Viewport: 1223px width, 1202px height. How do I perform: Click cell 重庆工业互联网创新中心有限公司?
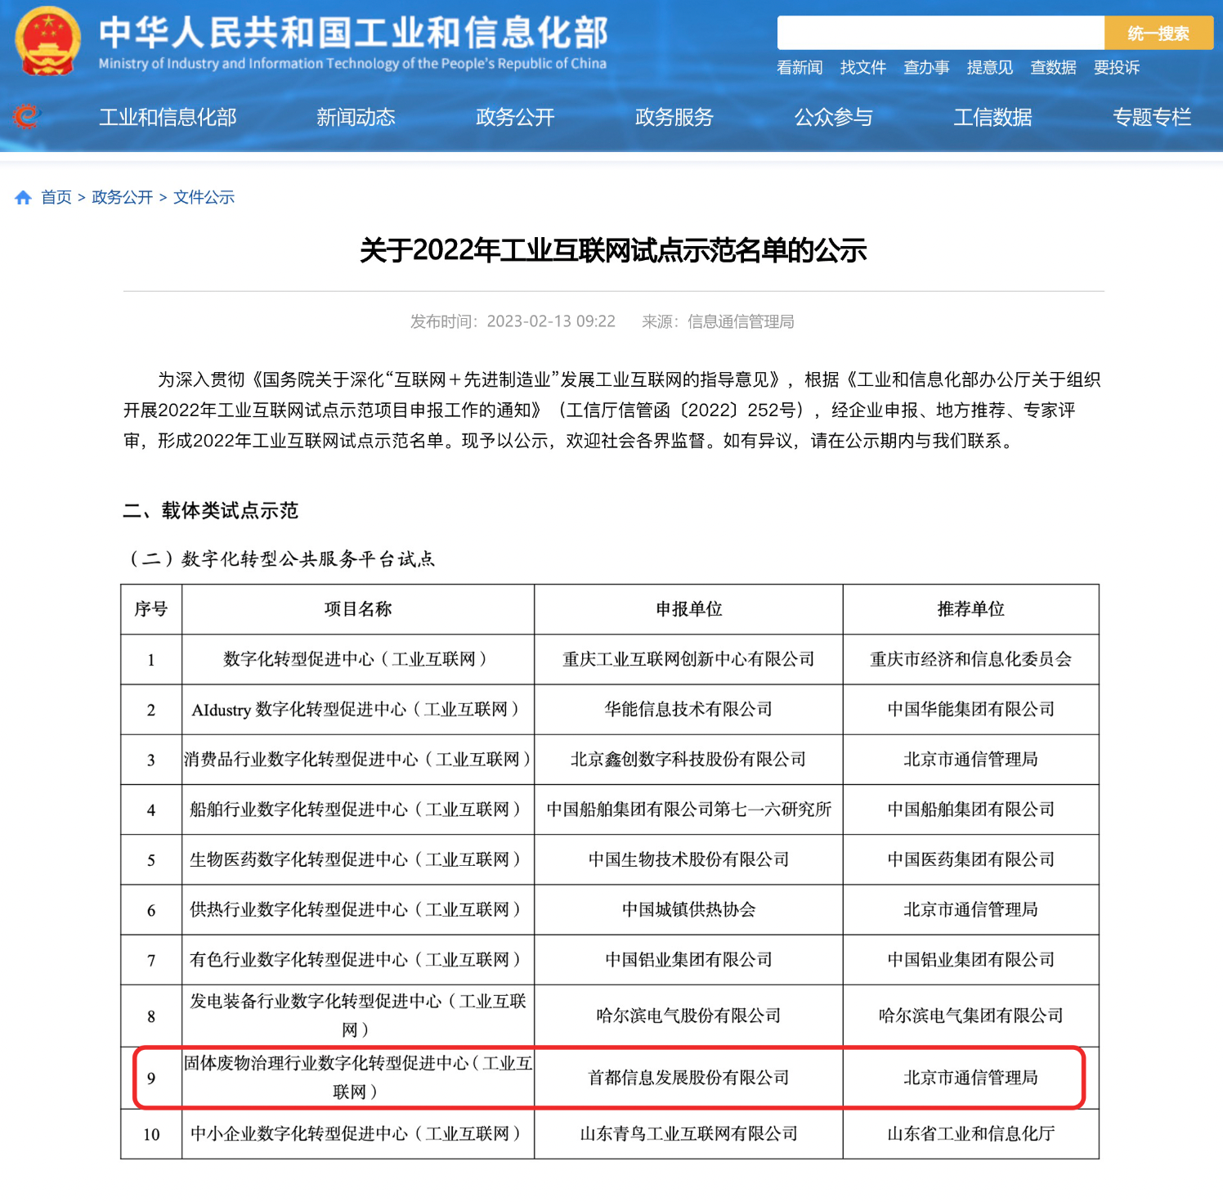pos(688,659)
